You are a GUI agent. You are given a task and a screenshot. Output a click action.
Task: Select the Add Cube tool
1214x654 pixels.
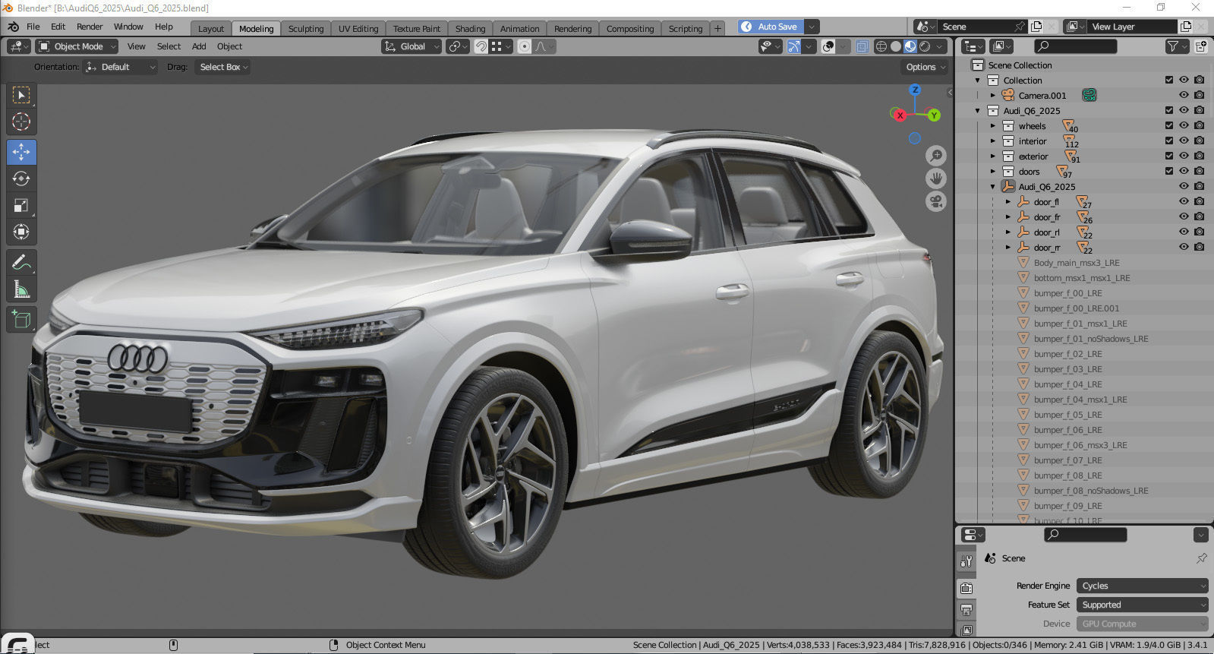(21, 320)
